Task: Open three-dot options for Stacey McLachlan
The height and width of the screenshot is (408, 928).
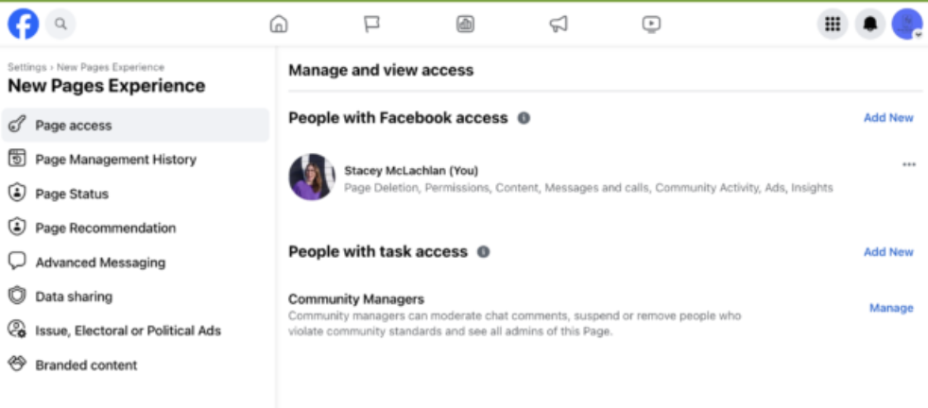Action: point(909,165)
